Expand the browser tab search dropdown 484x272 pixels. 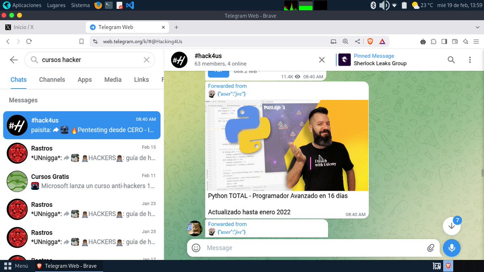pyautogui.click(x=478, y=27)
